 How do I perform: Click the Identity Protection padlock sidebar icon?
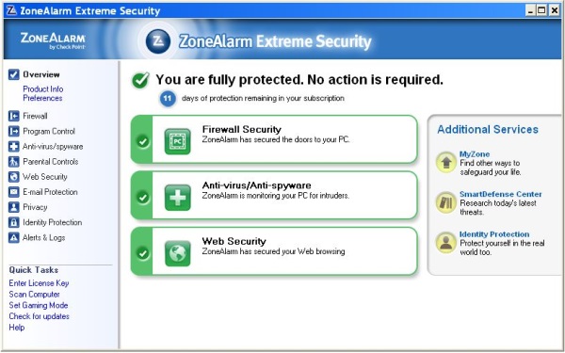[x=14, y=222]
